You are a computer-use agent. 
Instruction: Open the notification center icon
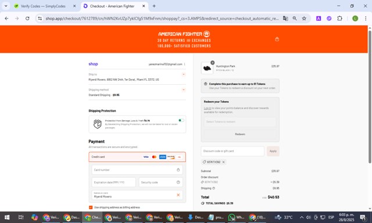pos(363,217)
